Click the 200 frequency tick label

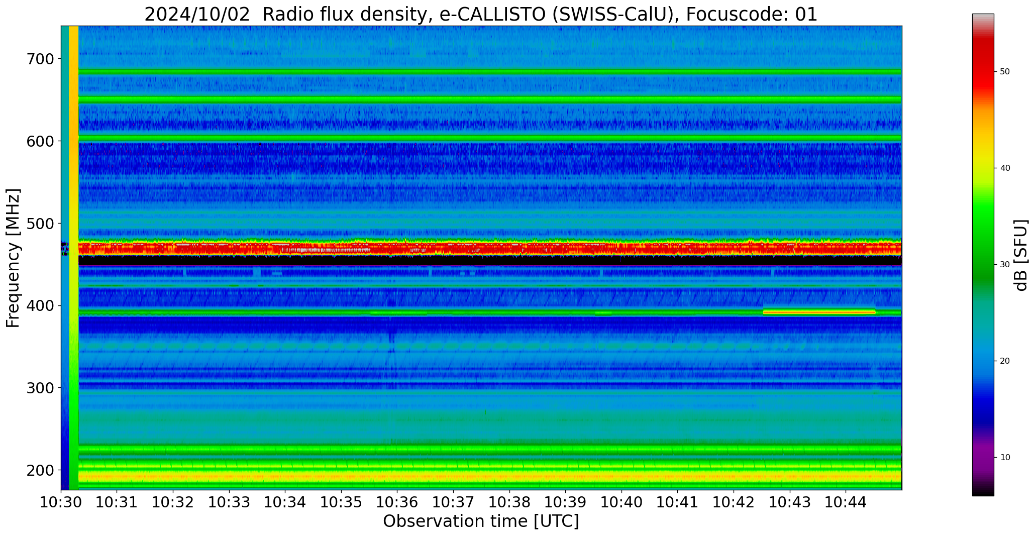tap(40, 470)
